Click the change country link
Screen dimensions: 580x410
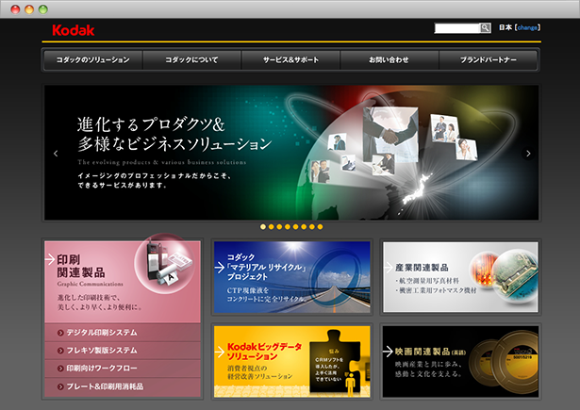pyautogui.click(x=527, y=27)
